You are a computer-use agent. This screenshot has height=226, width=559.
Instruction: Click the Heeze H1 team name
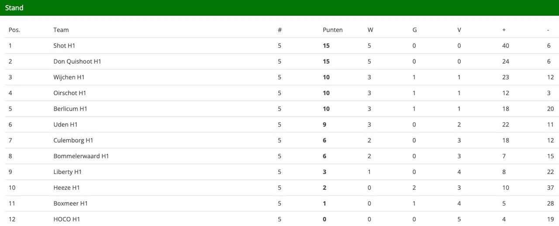tap(67, 188)
